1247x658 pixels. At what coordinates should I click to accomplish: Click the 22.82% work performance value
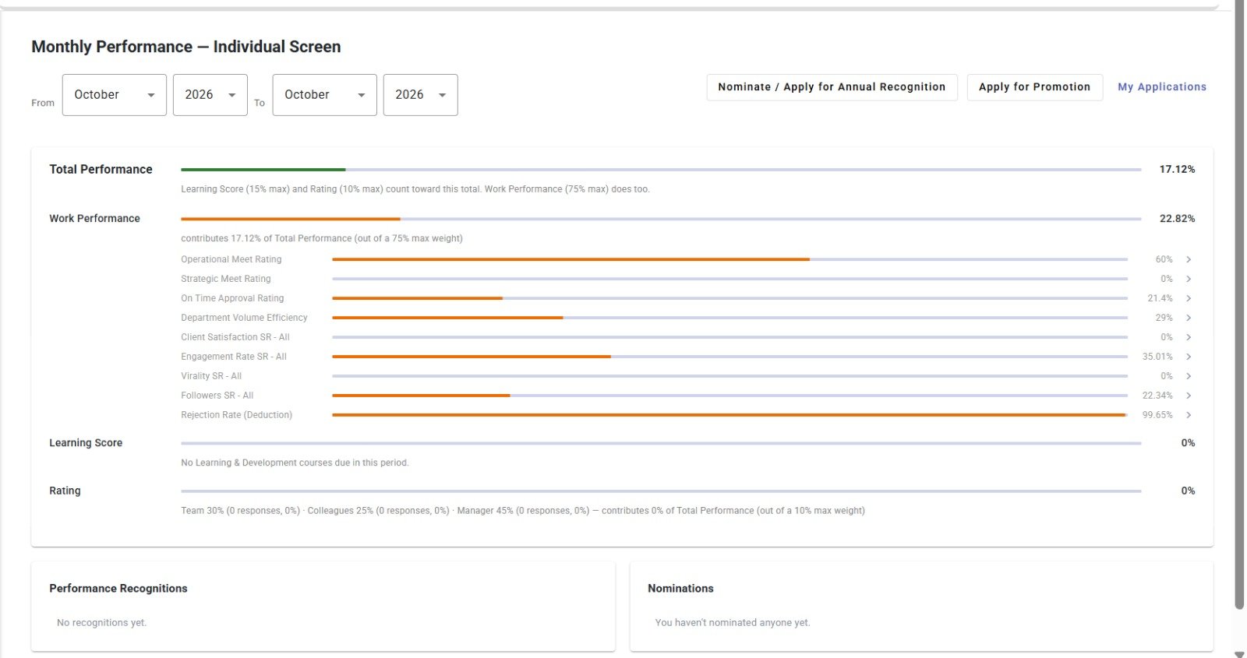1177,219
